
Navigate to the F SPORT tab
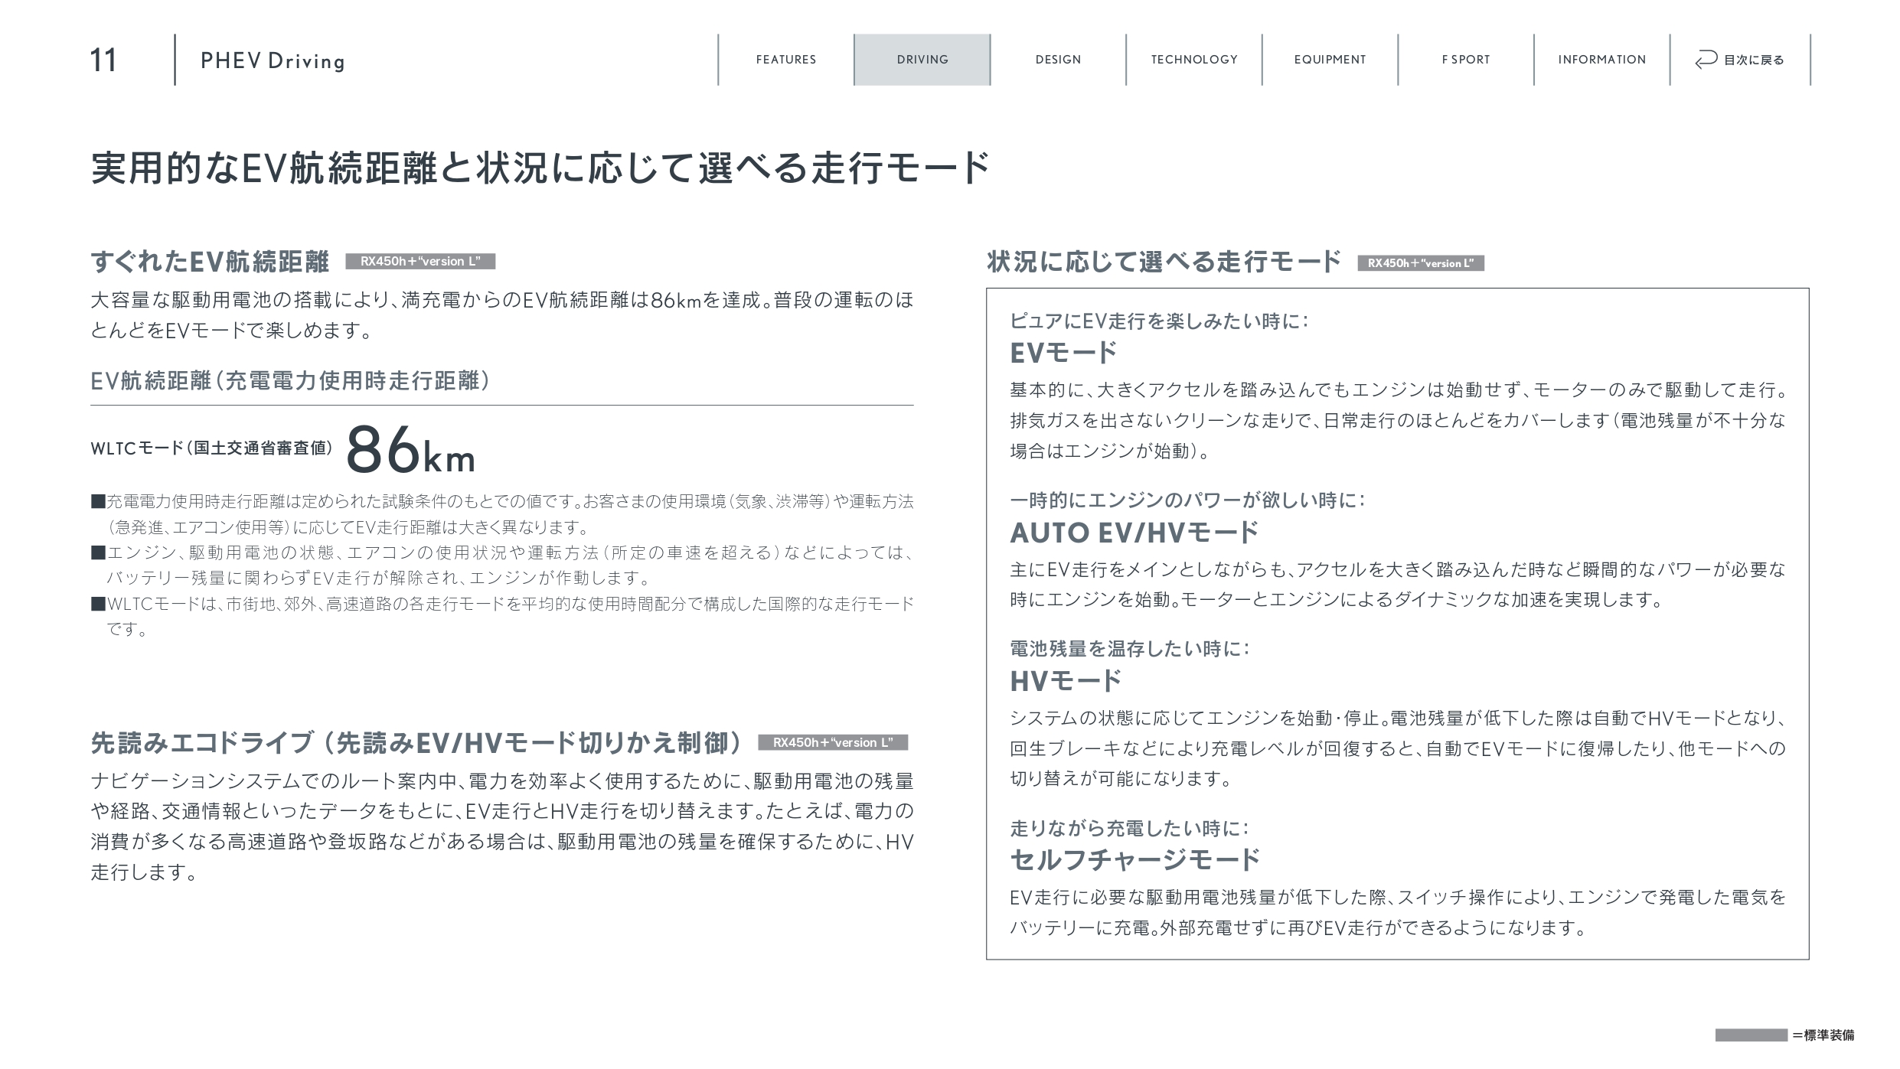1465,60
